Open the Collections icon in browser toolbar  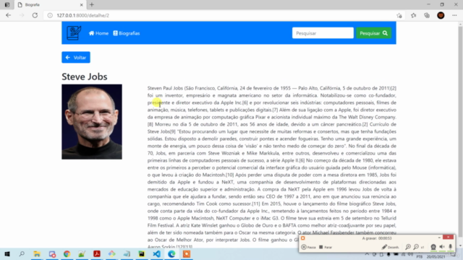[x=427, y=15]
